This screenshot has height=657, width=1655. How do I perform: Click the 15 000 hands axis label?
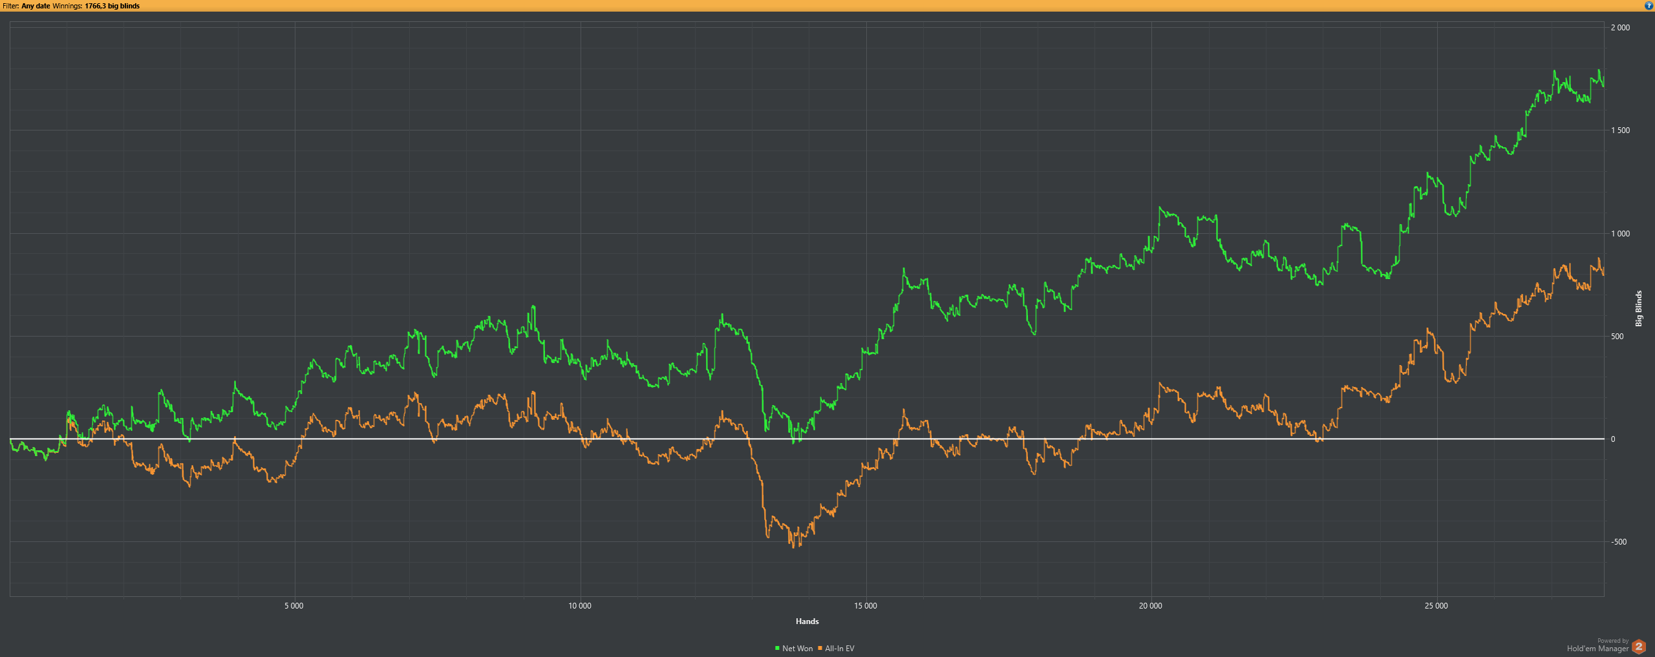(x=865, y=606)
